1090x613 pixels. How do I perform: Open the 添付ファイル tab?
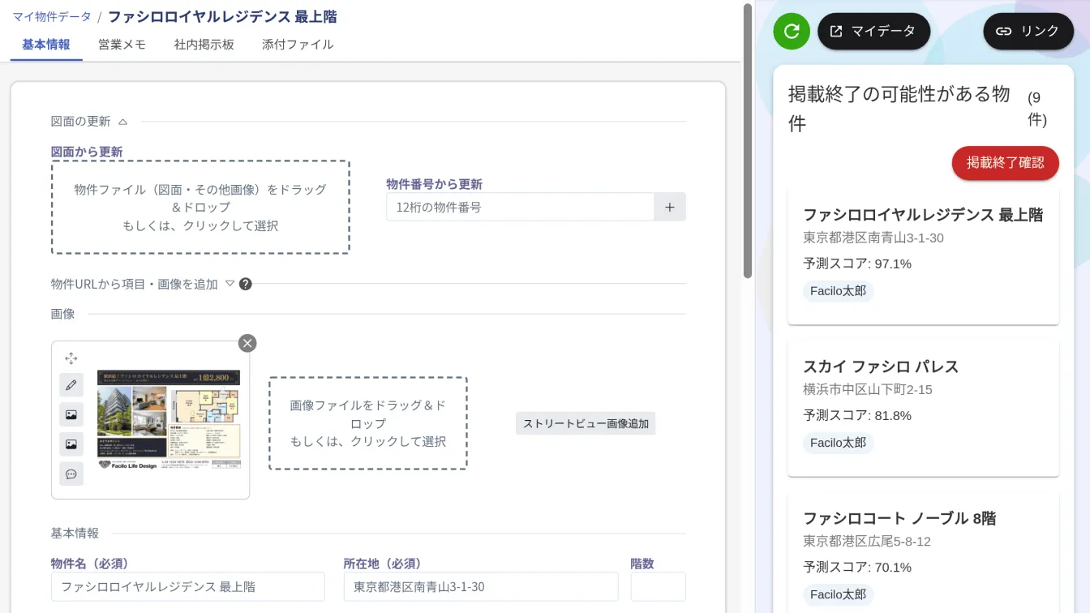point(298,45)
